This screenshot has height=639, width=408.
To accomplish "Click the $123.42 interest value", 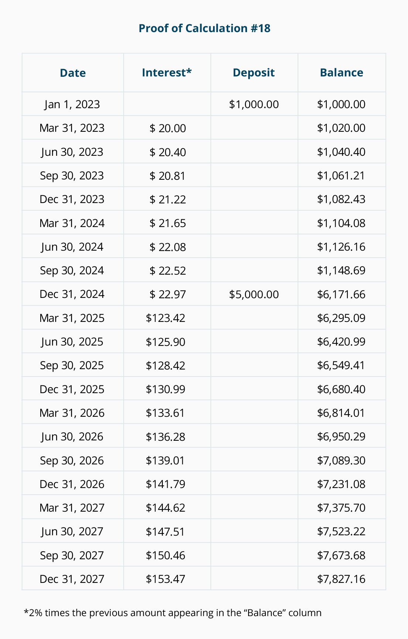I will tap(165, 318).
